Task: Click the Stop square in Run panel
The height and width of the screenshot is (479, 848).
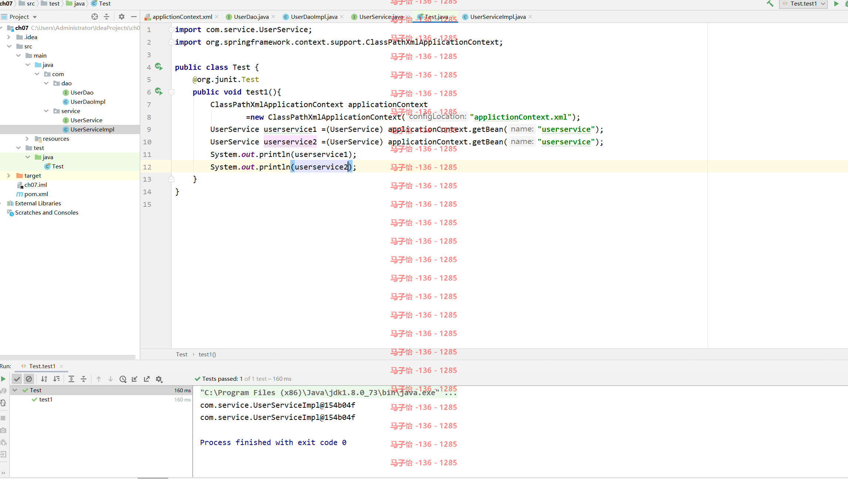Action: [x=3, y=418]
